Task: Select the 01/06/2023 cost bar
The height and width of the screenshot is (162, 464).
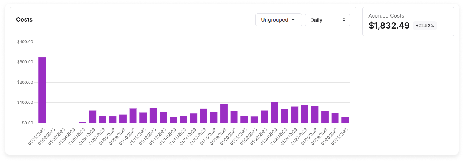Action: tap(93, 117)
